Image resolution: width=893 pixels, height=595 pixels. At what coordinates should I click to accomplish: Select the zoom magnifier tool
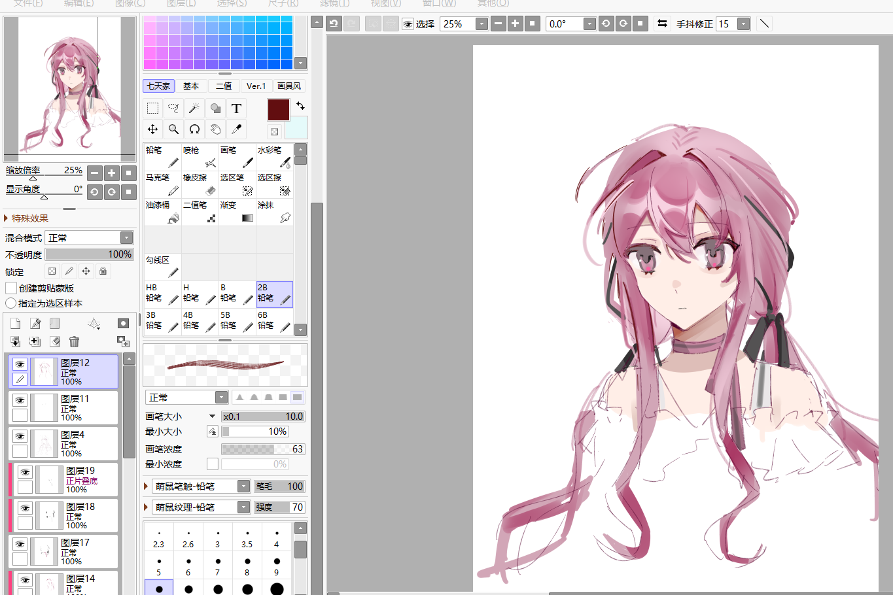tap(173, 129)
